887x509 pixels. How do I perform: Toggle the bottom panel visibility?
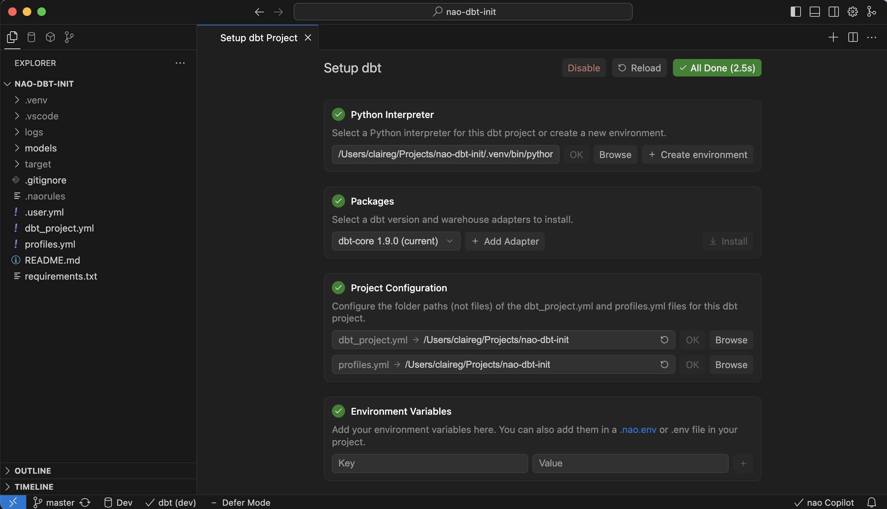[x=814, y=11]
